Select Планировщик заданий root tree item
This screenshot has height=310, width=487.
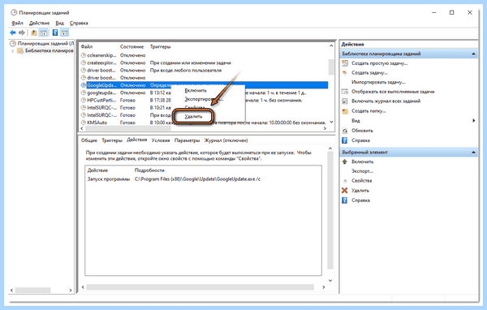[45, 44]
